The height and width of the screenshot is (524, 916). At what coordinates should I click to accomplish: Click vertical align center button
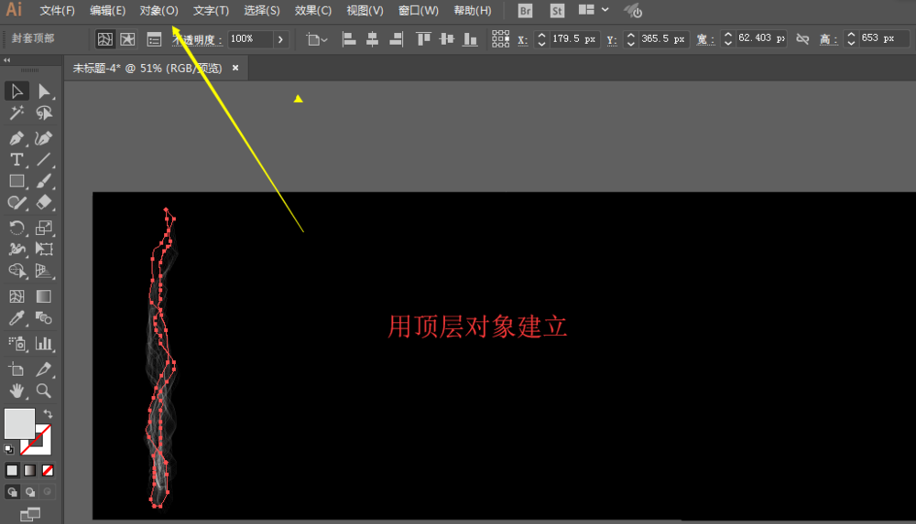click(x=447, y=39)
